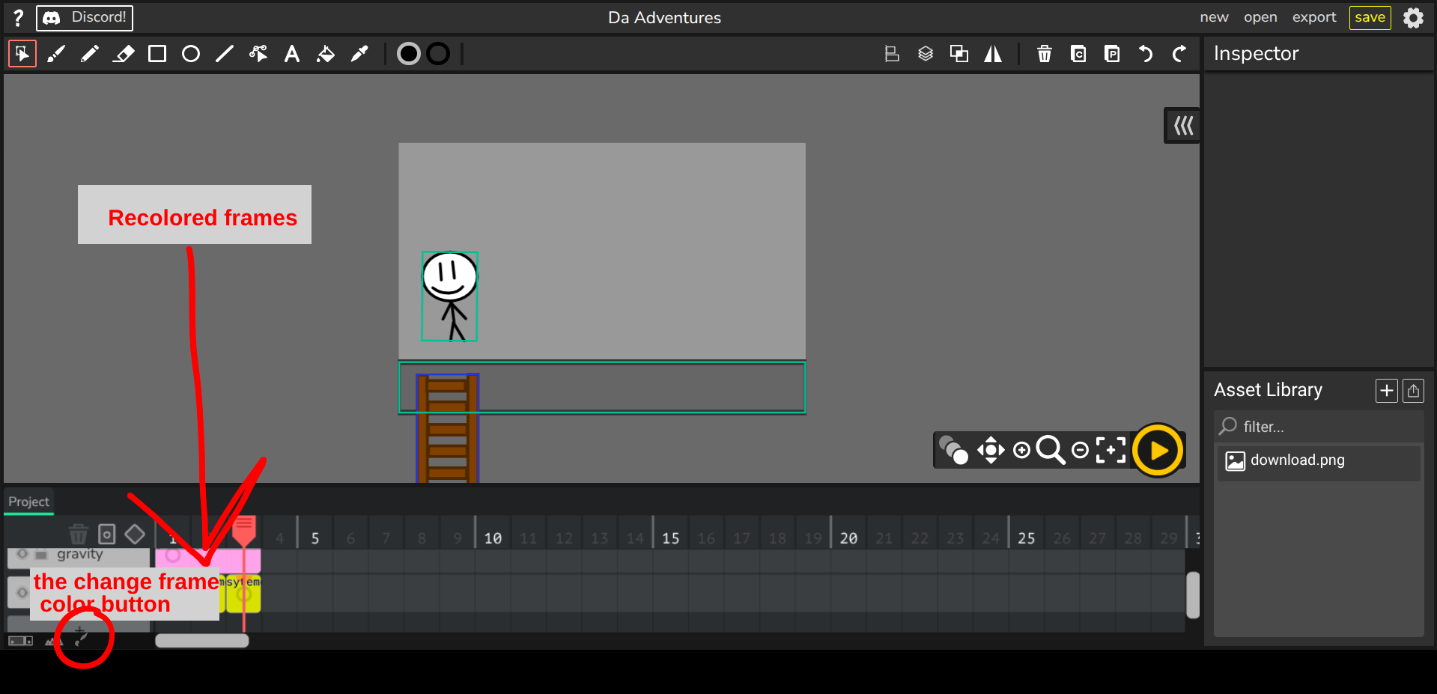The height and width of the screenshot is (694, 1437).
Task: Delete selection using toolbar trash icon
Action: point(1044,54)
